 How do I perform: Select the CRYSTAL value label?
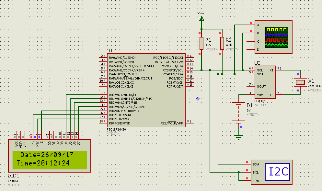pos(315,86)
